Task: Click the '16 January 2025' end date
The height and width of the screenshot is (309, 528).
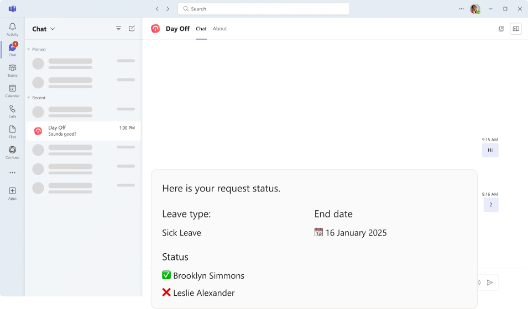Action: click(356, 233)
